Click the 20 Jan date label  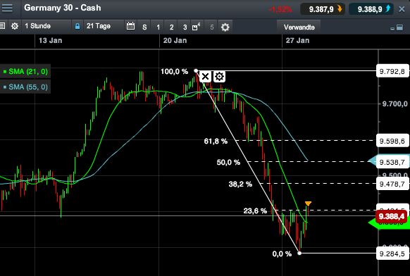coord(175,41)
